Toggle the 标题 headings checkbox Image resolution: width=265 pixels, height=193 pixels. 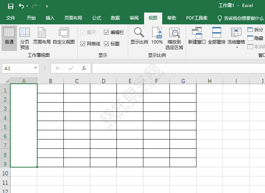pyautogui.click(x=112, y=44)
